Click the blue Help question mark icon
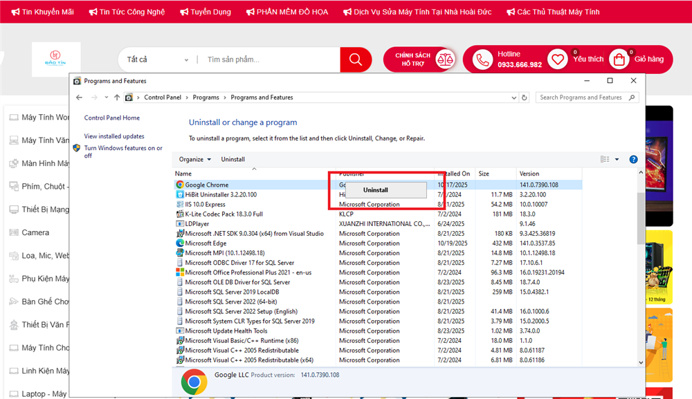 point(633,159)
